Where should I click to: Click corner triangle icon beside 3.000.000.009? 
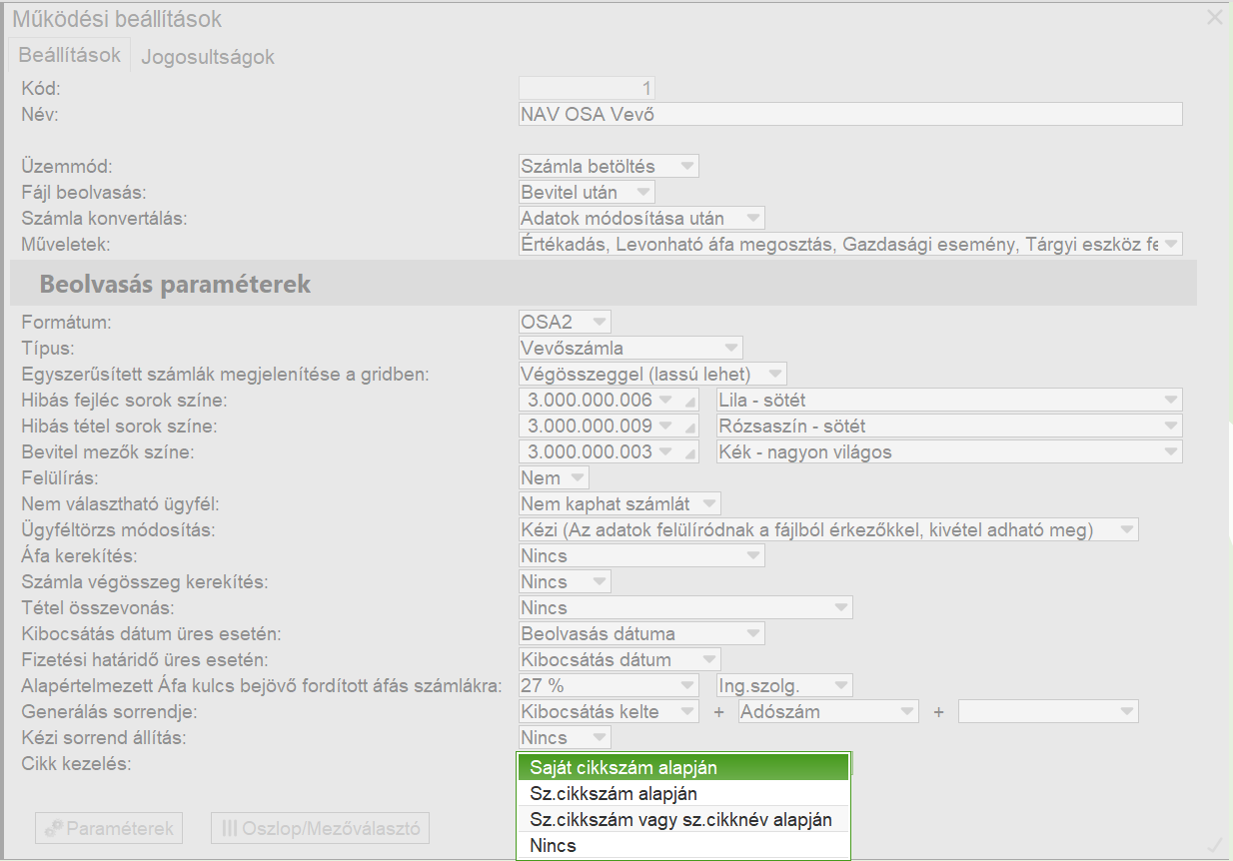tap(689, 428)
